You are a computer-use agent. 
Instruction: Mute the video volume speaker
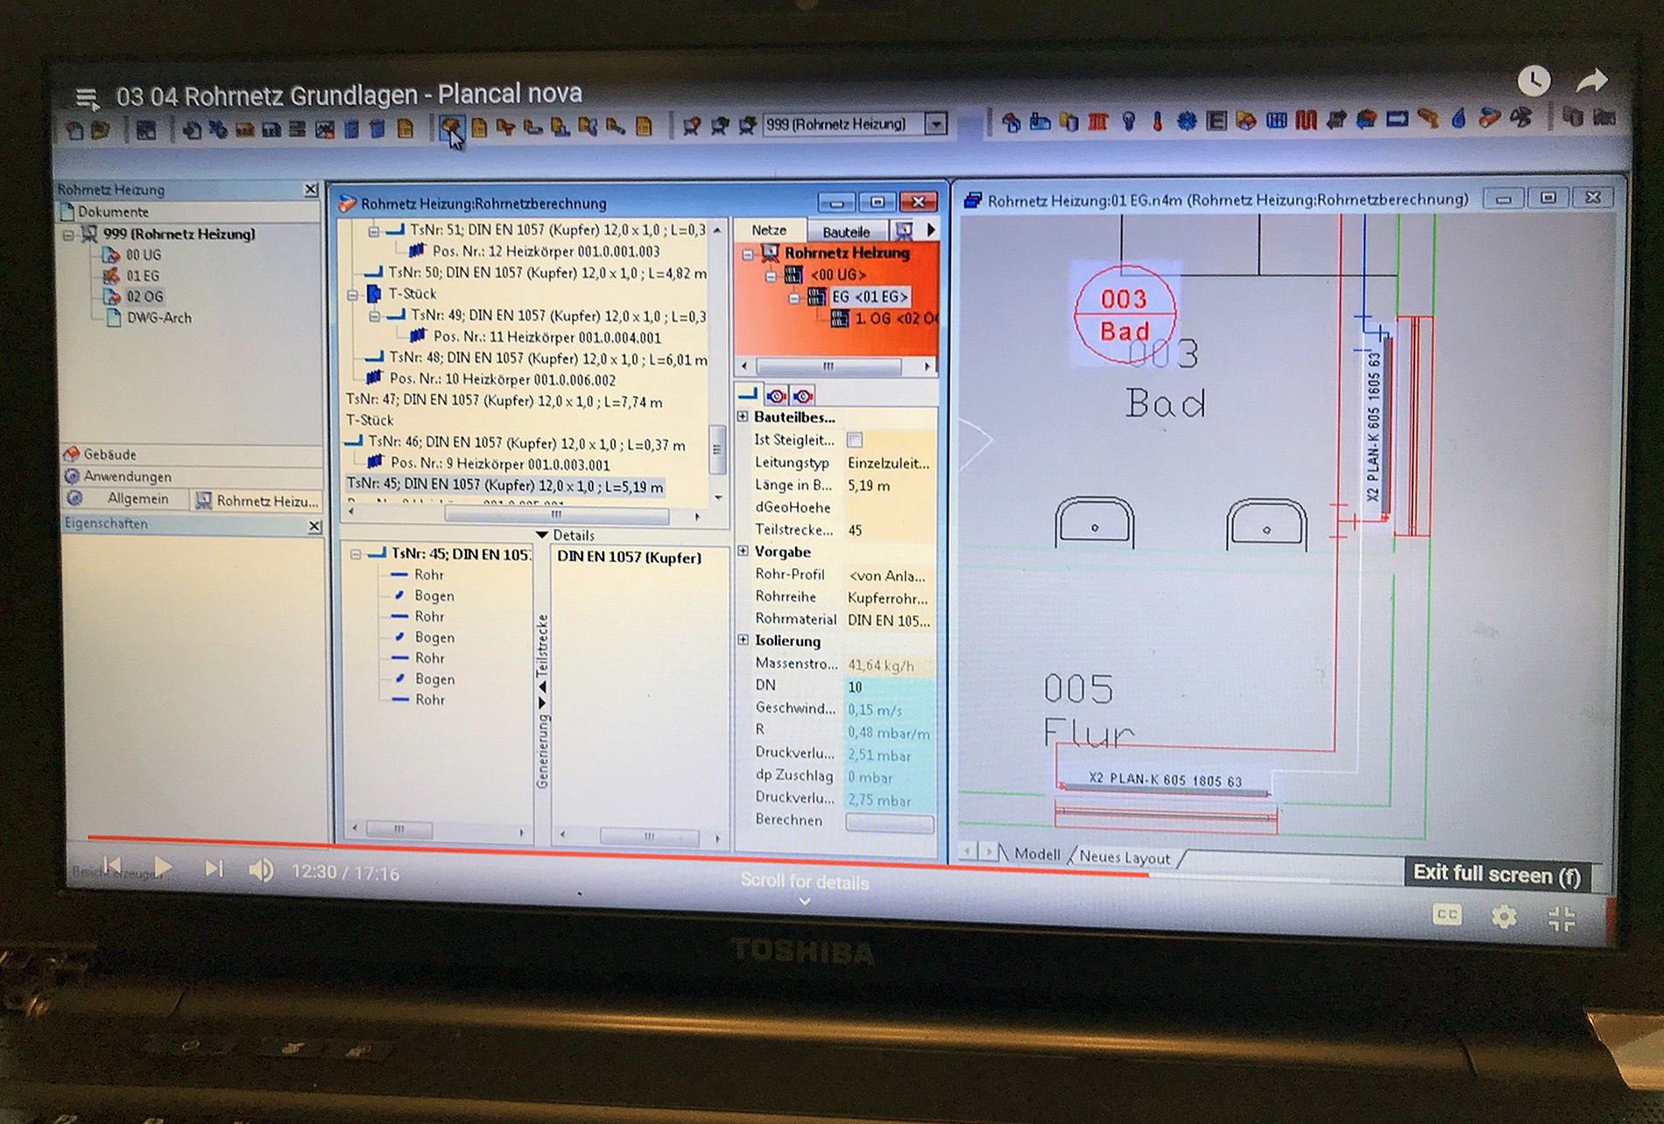pyautogui.click(x=261, y=870)
